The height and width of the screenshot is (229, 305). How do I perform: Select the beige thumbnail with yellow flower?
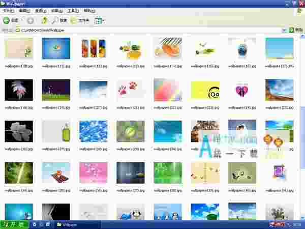point(19,48)
